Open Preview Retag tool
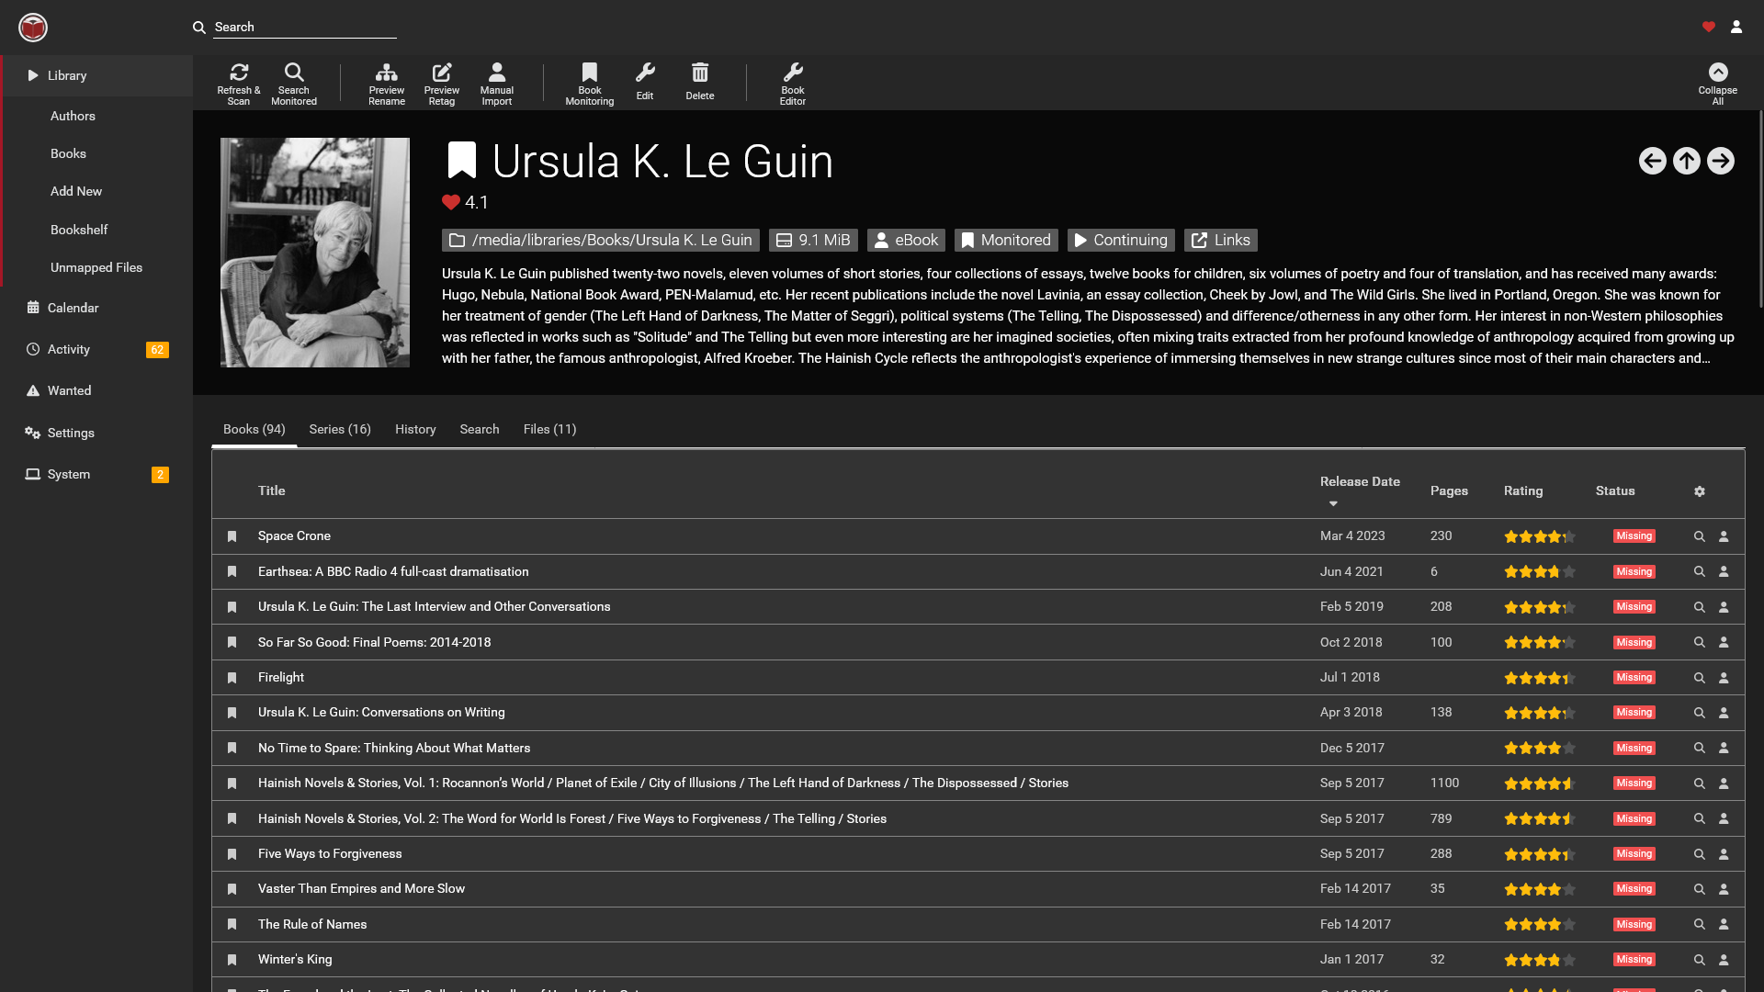Screen dimensions: 1764x992 click(442, 84)
